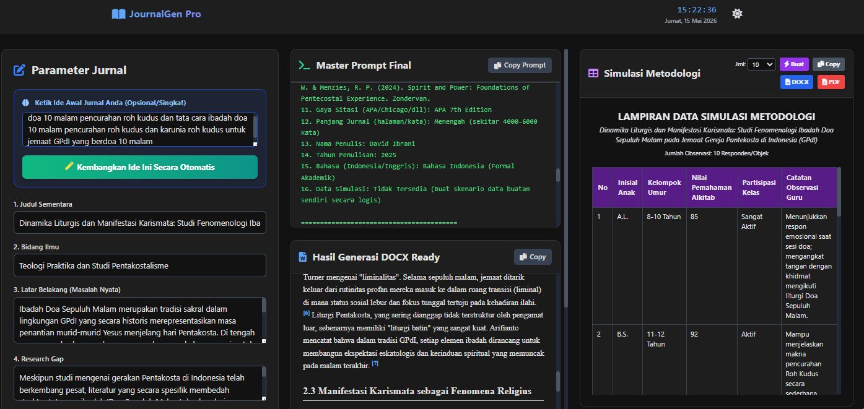
Task: Click the Nilai Pemahaman Alkitab column header
Action: pyautogui.click(x=711, y=187)
